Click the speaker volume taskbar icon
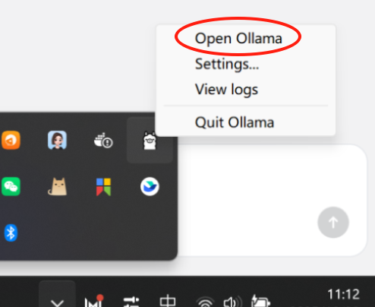This screenshot has height=307, width=375. pyautogui.click(x=232, y=302)
